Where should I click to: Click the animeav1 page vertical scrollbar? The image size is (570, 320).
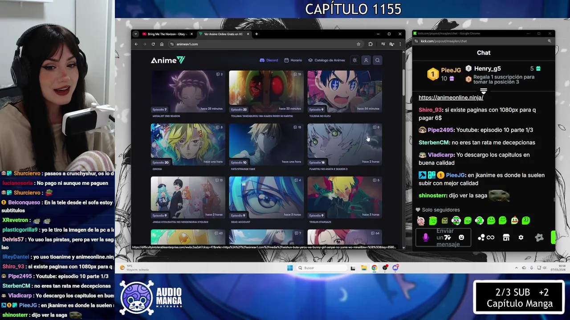click(403, 82)
